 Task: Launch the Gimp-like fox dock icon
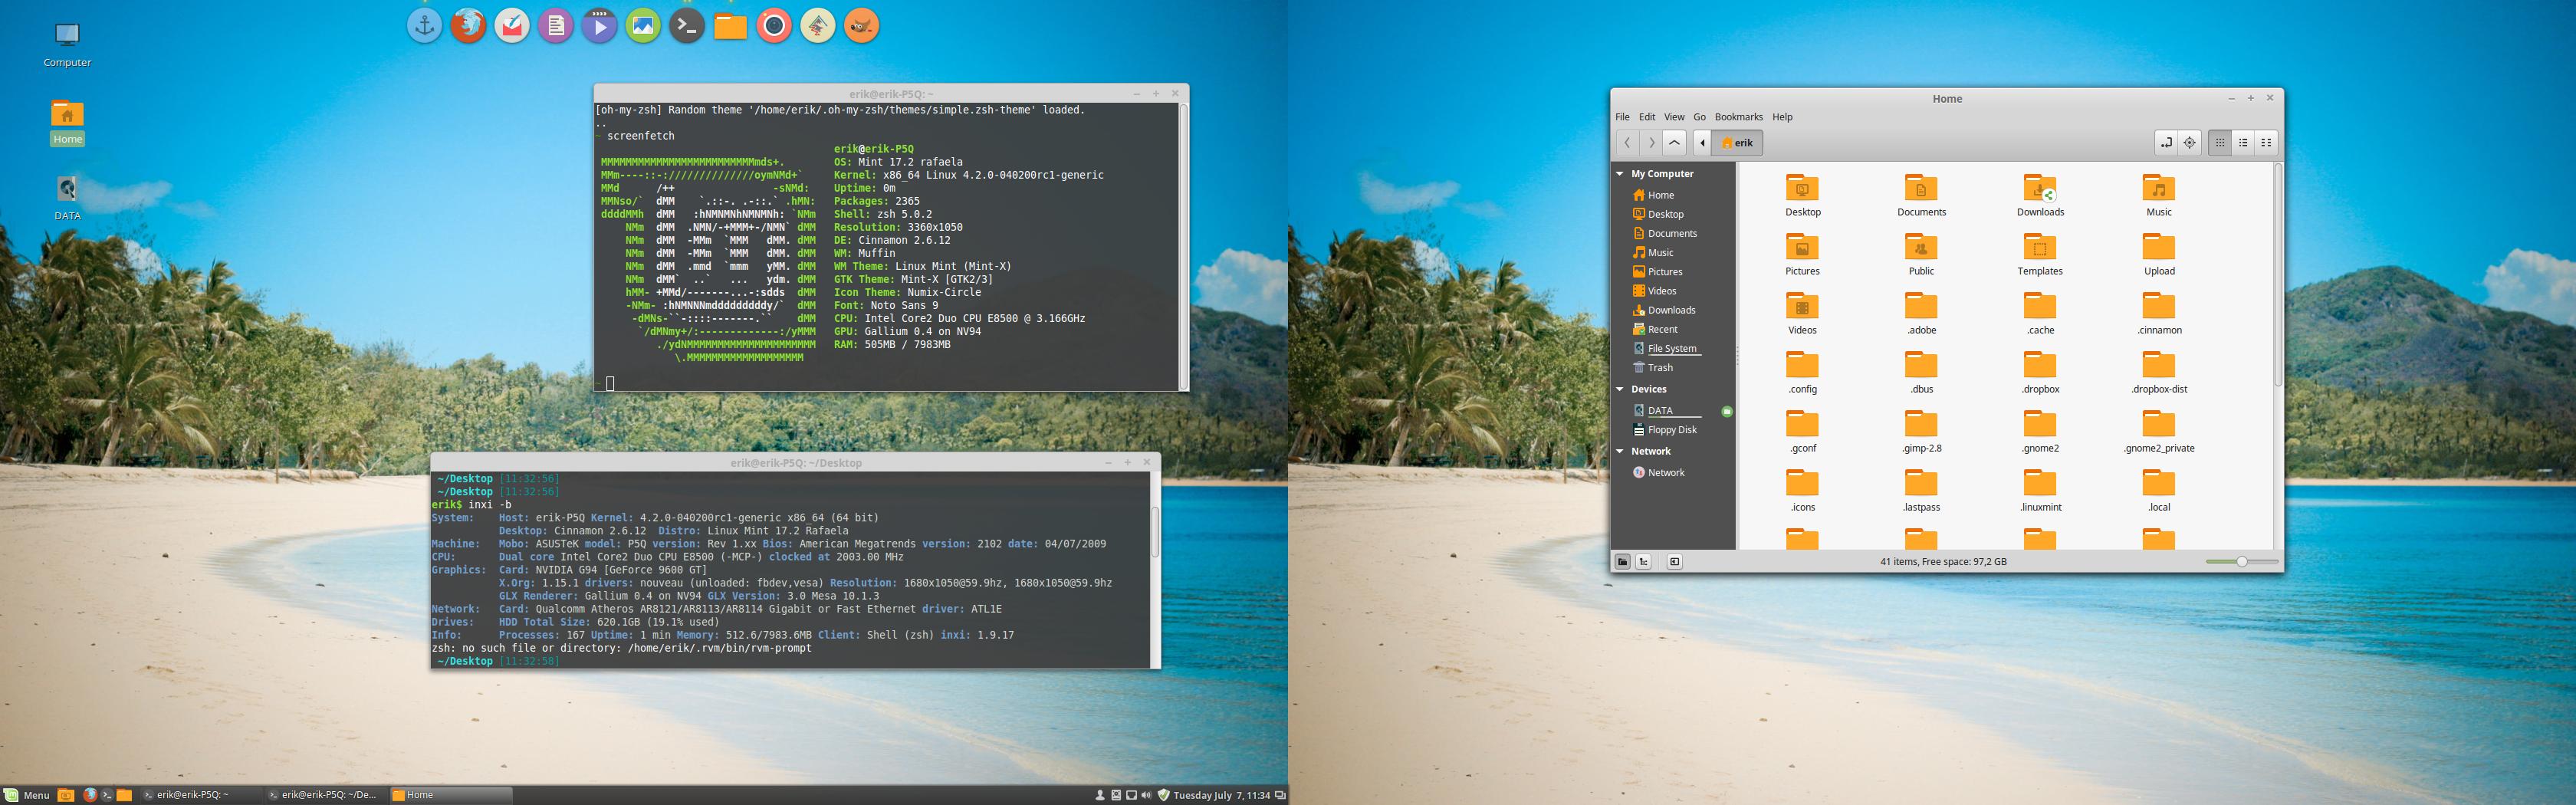[x=861, y=26]
